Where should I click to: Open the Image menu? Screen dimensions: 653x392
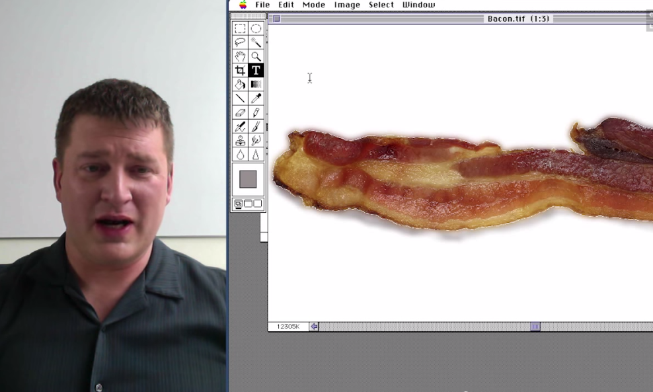tap(347, 5)
